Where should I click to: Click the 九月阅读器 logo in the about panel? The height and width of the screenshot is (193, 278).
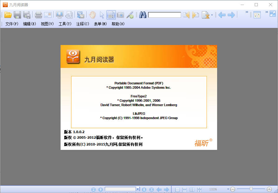click(73, 56)
